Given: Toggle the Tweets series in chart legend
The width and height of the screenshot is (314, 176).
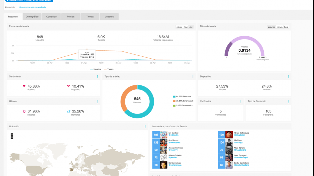Looking at the screenshot, I should point(109,69).
